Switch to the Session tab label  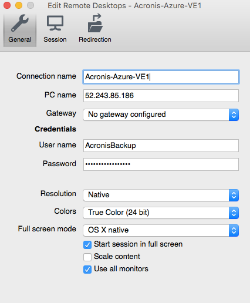click(55, 39)
